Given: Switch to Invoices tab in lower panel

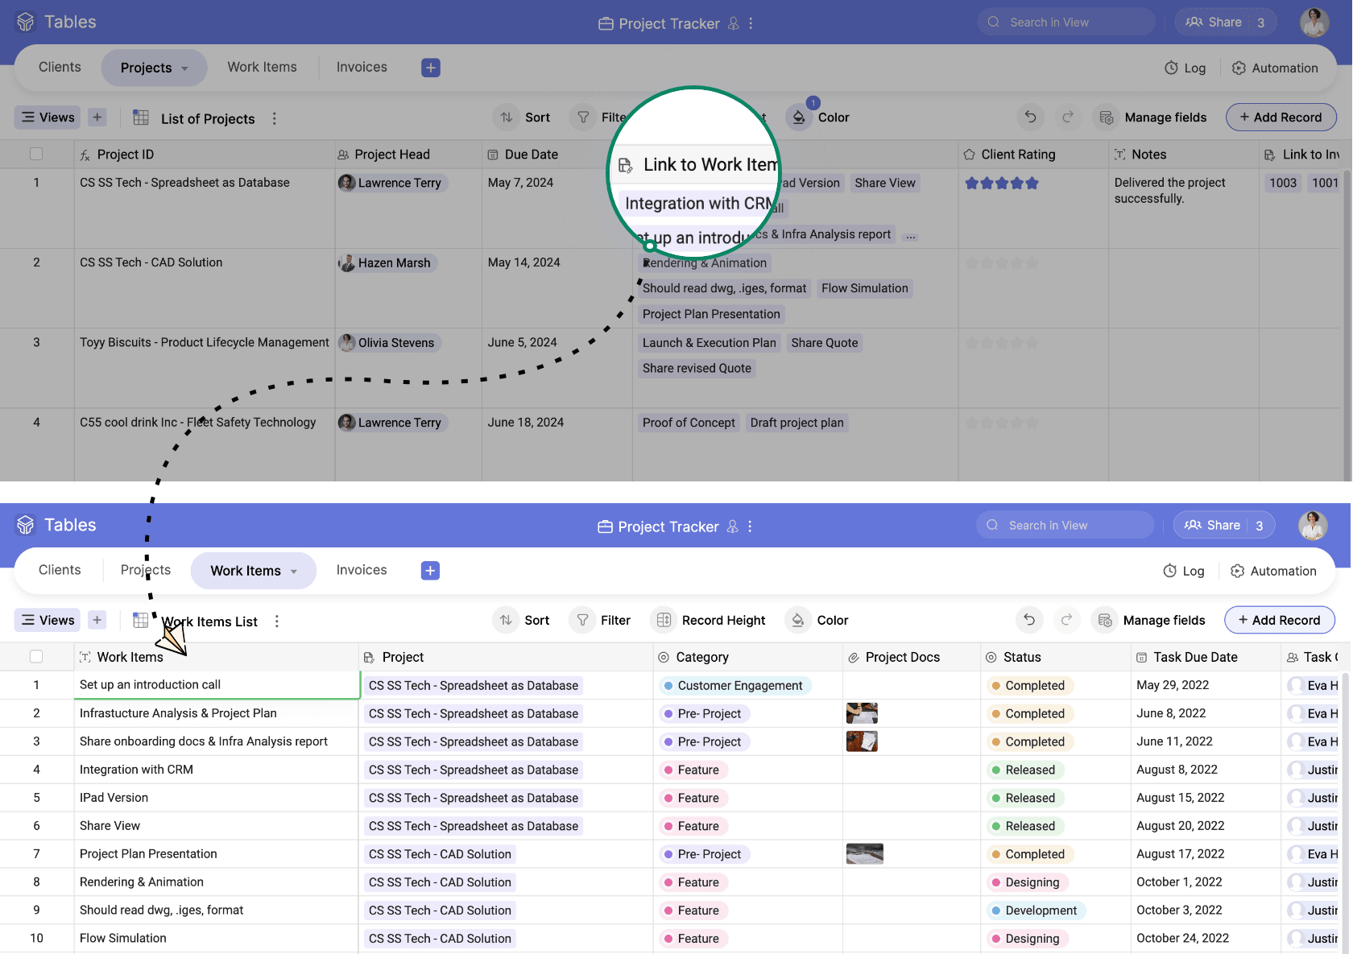Looking at the screenshot, I should click(x=362, y=570).
